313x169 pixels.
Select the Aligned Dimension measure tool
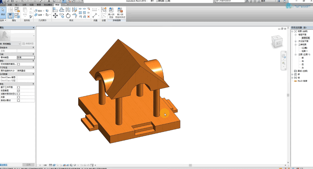point(95,15)
